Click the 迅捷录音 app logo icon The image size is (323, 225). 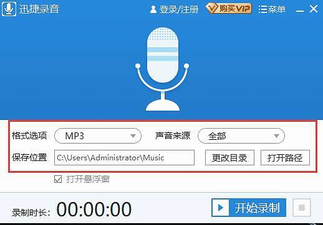9,9
